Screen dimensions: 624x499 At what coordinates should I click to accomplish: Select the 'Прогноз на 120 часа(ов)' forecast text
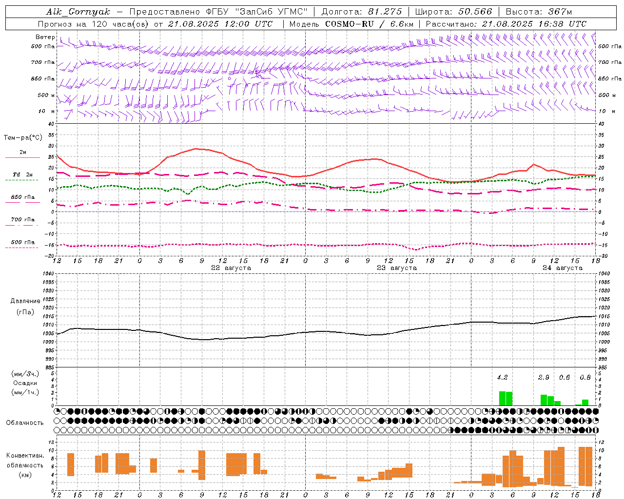tap(94, 24)
